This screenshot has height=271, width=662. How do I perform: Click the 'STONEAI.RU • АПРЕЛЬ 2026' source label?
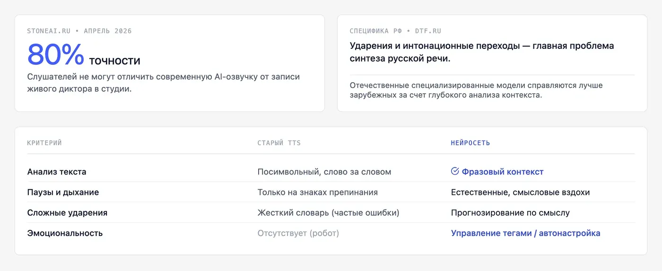79,31
